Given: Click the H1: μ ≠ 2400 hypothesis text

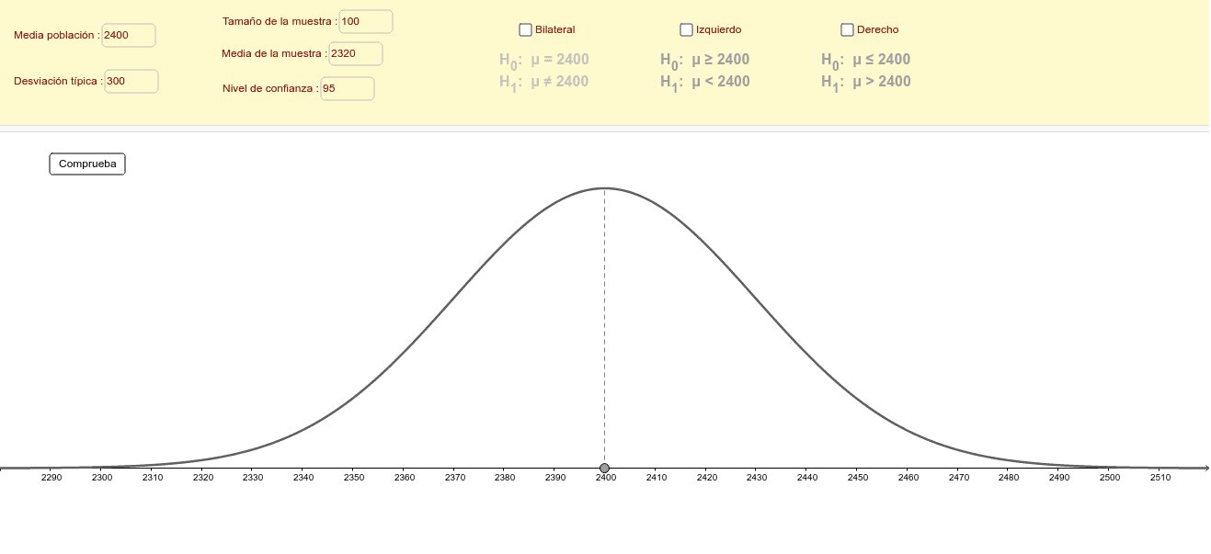Looking at the screenshot, I should (x=544, y=82).
